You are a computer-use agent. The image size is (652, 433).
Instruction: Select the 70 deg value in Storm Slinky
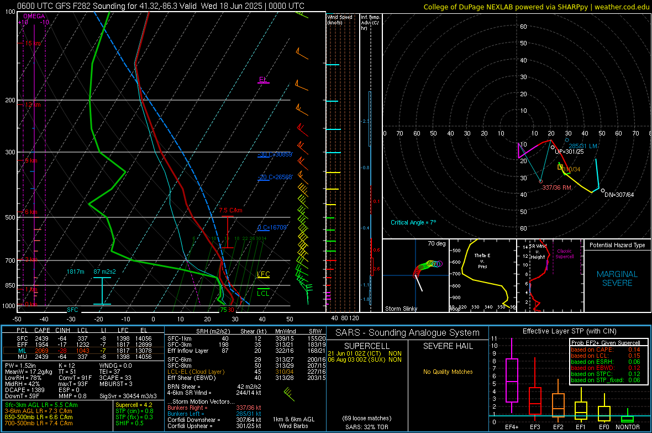pyautogui.click(x=437, y=243)
